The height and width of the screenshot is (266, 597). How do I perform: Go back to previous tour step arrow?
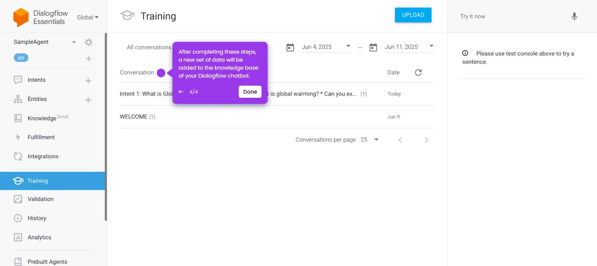tap(181, 92)
